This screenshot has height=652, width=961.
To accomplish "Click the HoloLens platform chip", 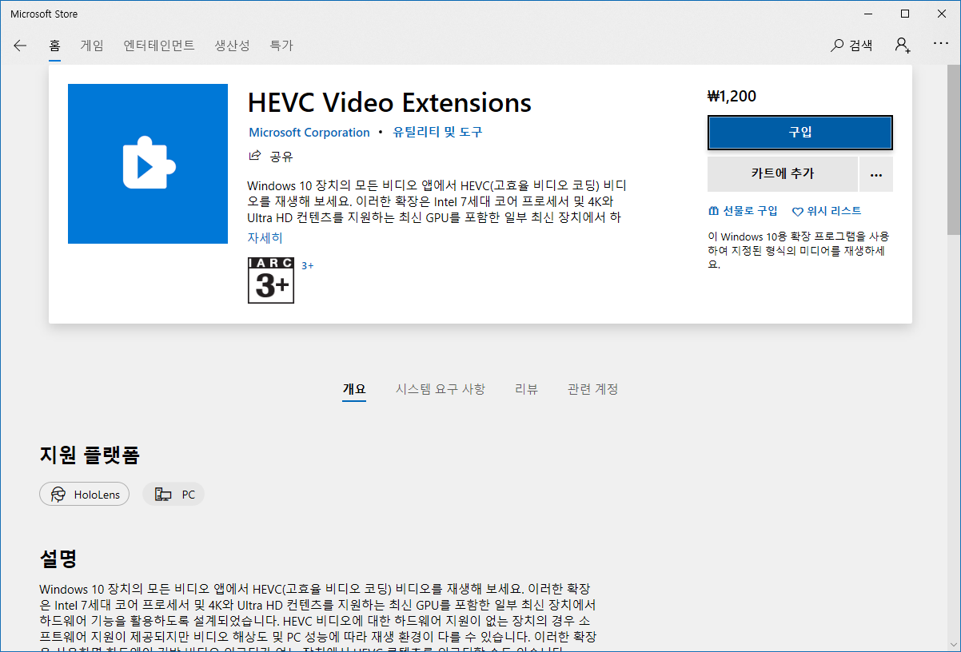I will click(85, 495).
